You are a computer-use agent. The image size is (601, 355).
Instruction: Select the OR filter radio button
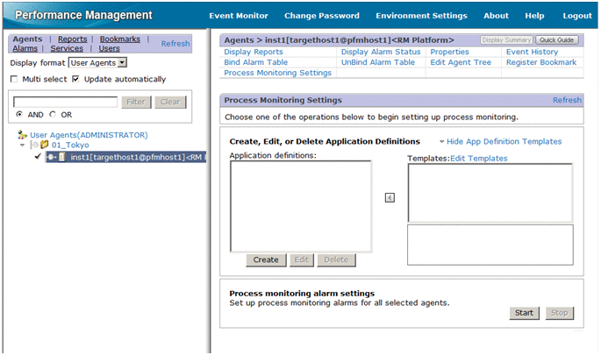(x=53, y=115)
